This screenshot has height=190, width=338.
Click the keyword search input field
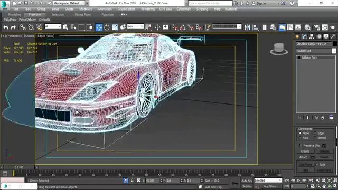click(x=210, y=3)
